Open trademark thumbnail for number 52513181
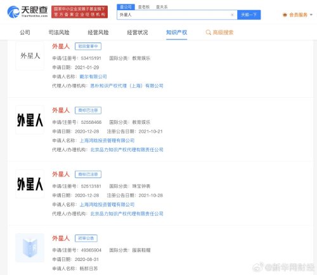 point(30,184)
